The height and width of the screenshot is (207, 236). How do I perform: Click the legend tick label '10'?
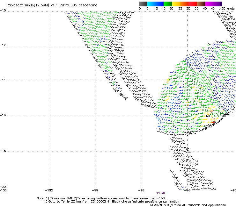coord(156,9)
